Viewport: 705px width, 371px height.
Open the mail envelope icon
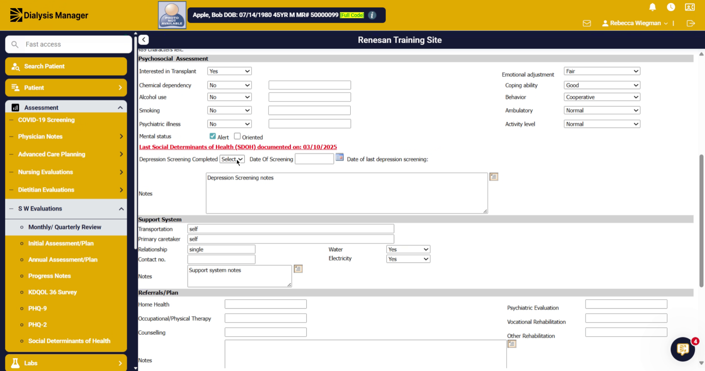(587, 23)
